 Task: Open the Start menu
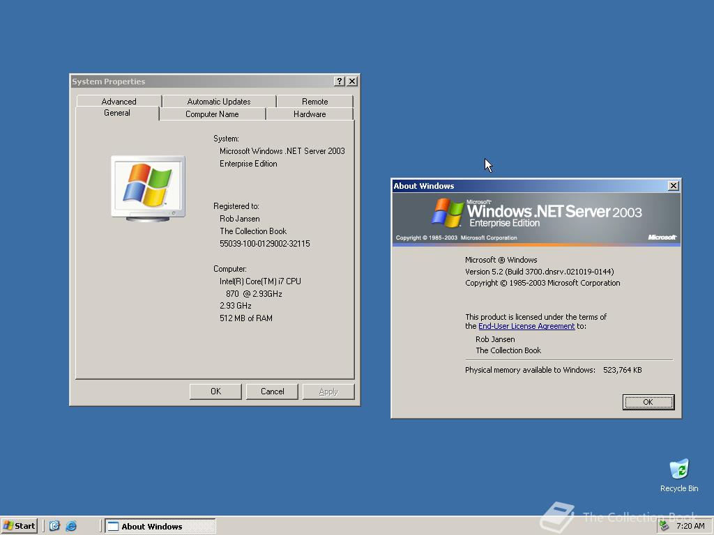point(19,526)
